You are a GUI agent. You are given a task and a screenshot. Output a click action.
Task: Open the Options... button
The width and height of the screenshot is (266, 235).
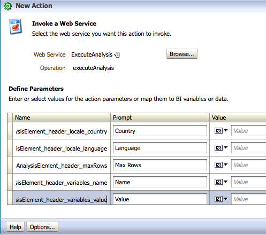click(x=42, y=227)
